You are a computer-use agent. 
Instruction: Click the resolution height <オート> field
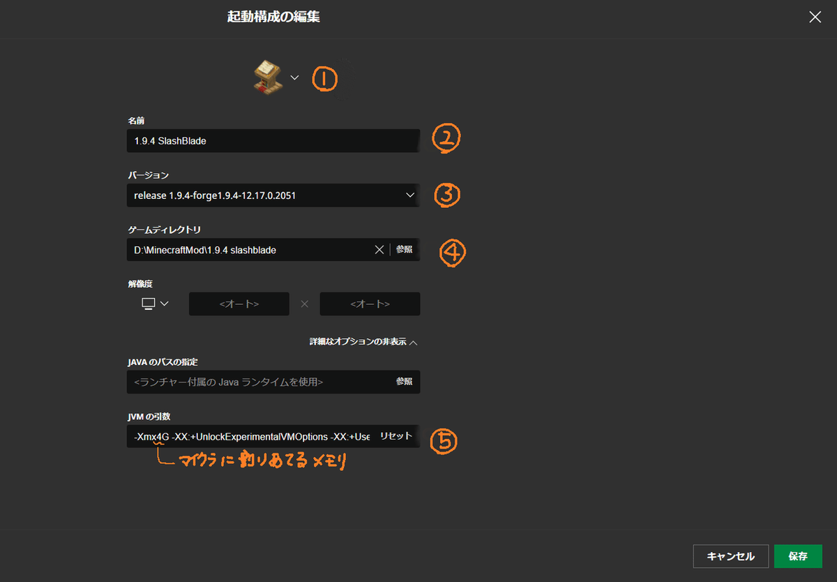pos(370,304)
